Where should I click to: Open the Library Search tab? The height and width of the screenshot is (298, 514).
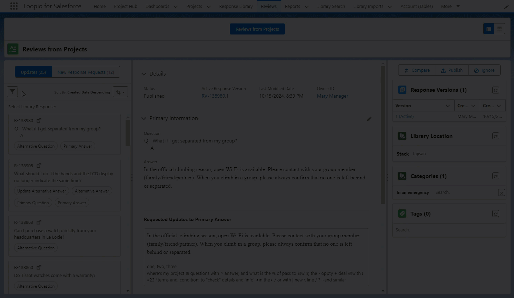click(331, 6)
